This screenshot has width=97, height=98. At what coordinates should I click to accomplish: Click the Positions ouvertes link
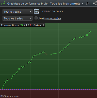(x=50, y=18)
